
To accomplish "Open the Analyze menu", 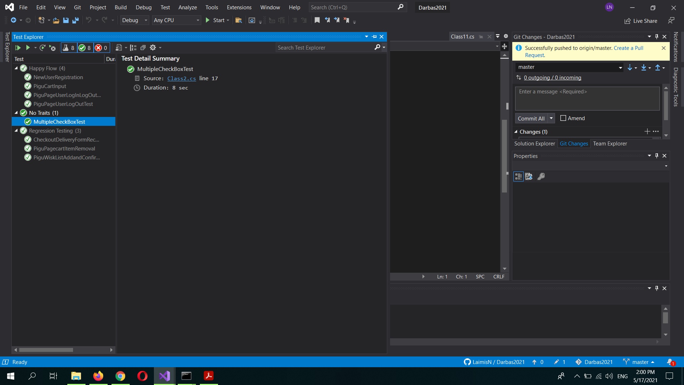I will pos(187,7).
